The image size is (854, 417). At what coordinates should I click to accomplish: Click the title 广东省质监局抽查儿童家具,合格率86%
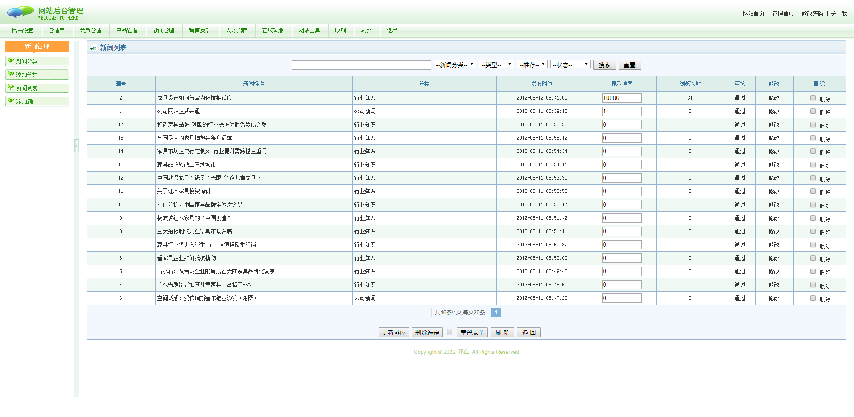204,285
